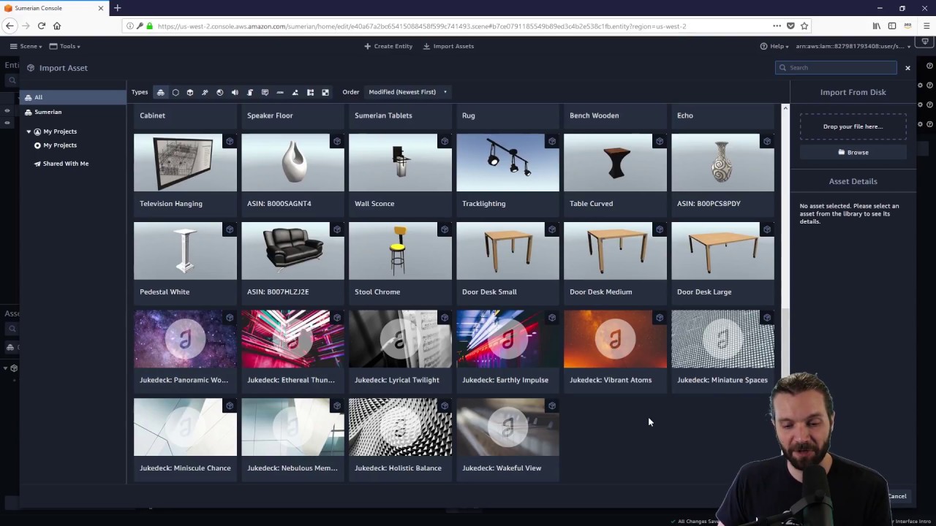Viewport: 936px width, 526px height.
Task: Click the Browse button
Action: coord(853,152)
